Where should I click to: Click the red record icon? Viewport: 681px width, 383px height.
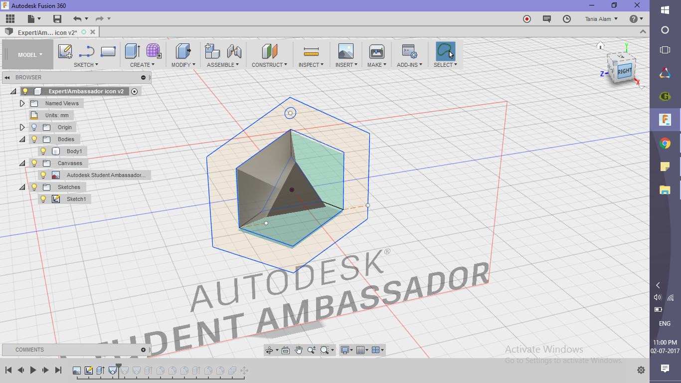click(x=527, y=19)
